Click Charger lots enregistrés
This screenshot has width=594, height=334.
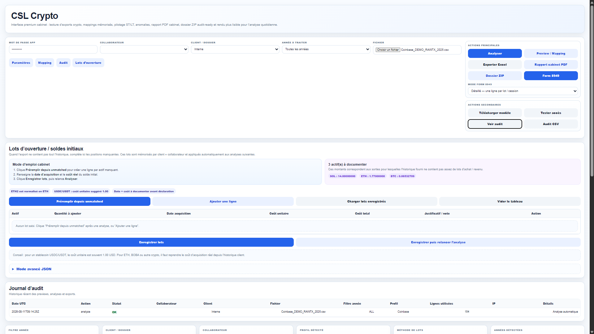366,202
